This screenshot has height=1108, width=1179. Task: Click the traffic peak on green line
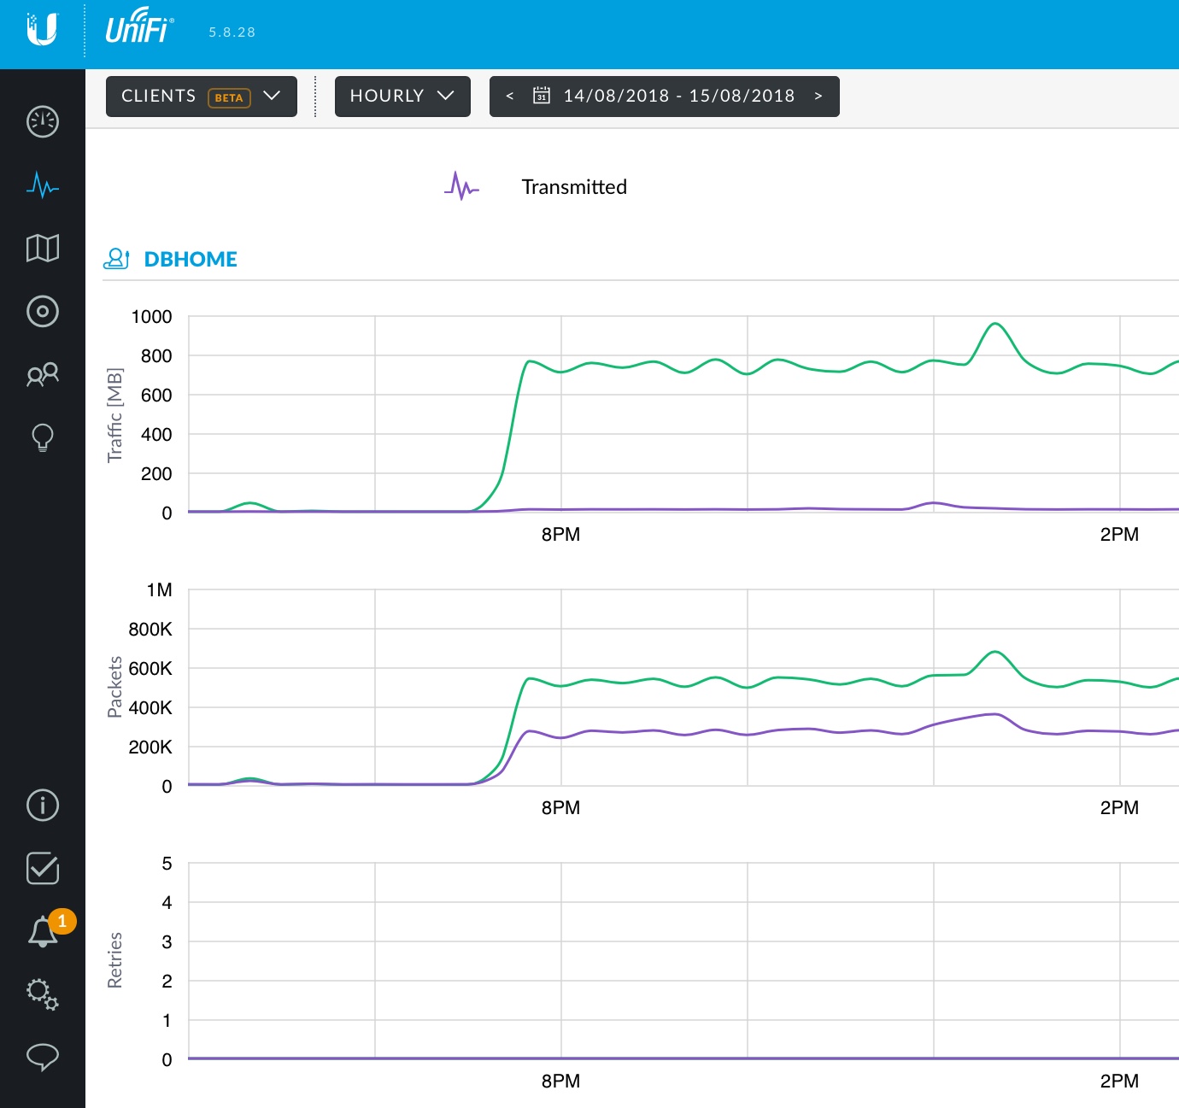pos(994,324)
